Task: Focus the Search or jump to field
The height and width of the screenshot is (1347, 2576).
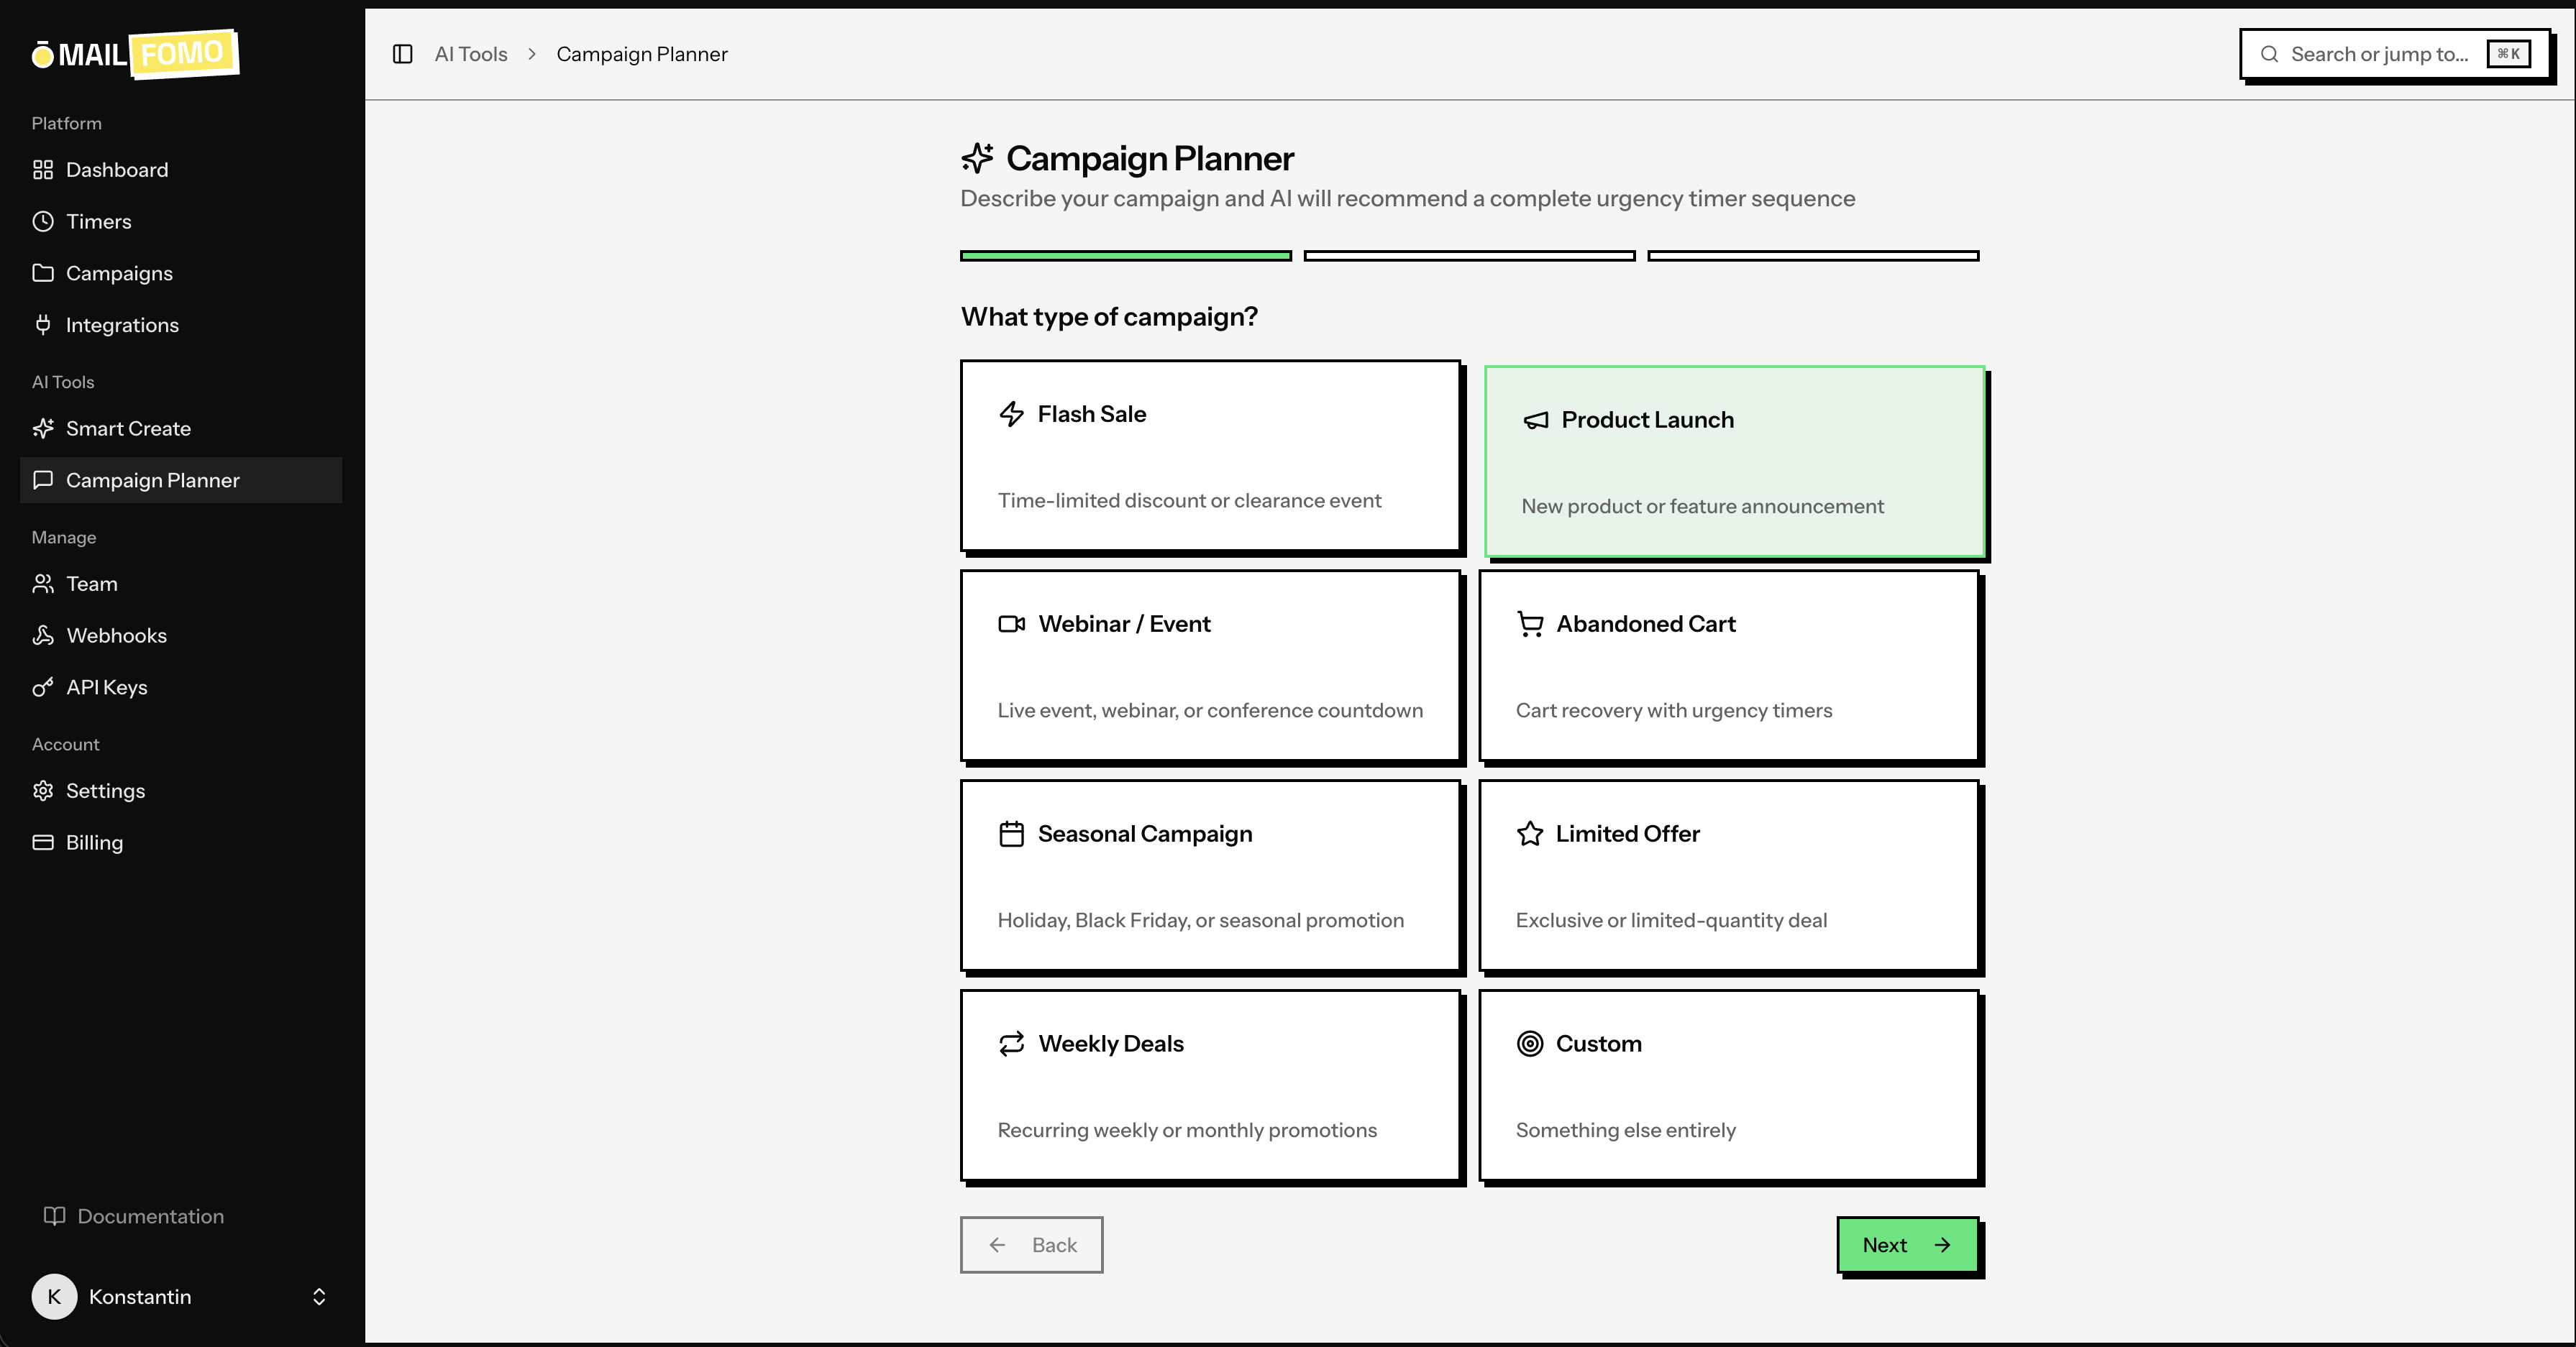Action: (2378, 54)
